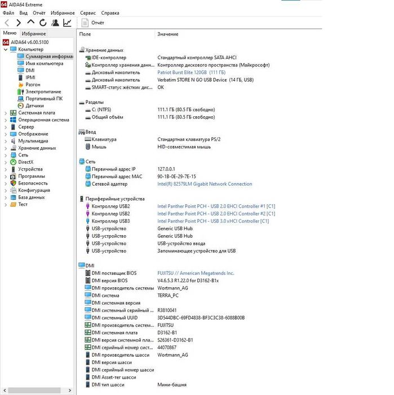Go back with the left arrow toolbar icon
The height and width of the screenshot is (395, 394).
tap(7, 23)
